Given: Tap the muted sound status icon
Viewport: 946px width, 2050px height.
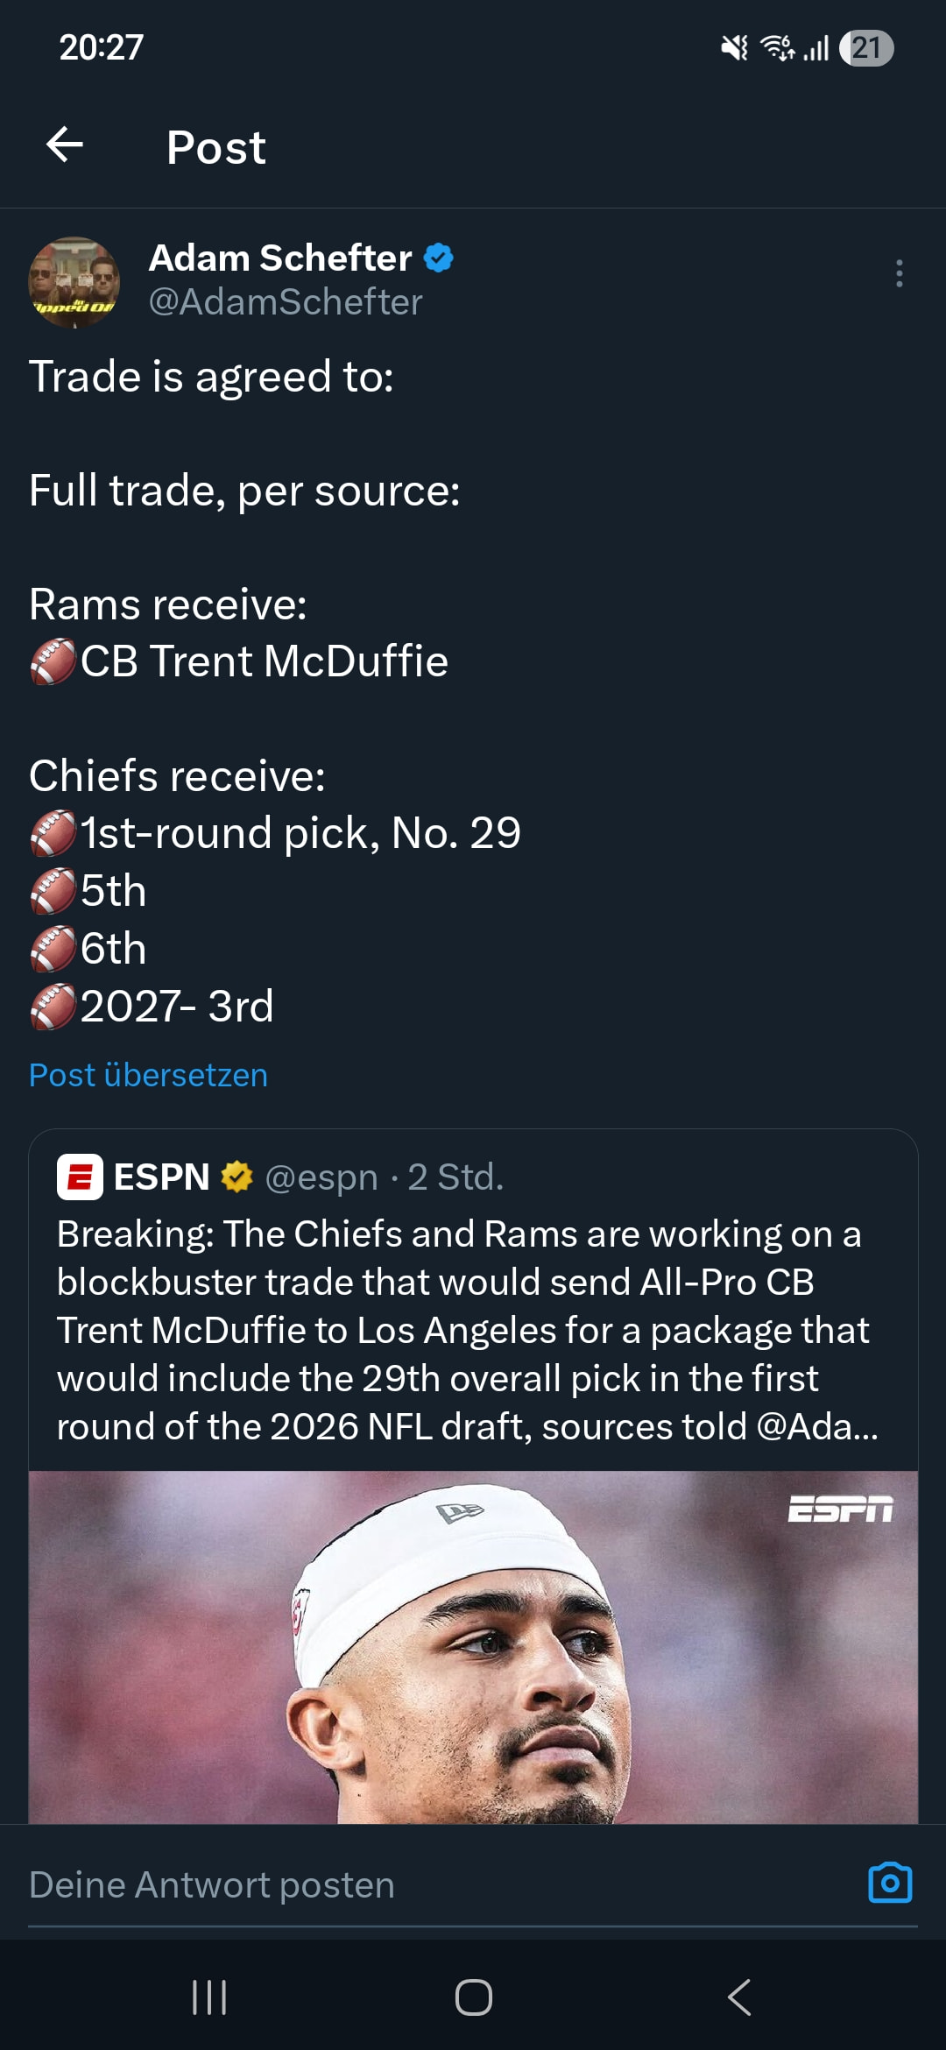Looking at the screenshot, I should 734,47.
